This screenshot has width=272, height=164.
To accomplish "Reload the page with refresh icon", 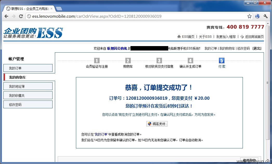I will click(x=21, y=16).
